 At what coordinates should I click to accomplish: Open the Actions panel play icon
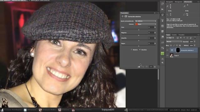[x=162, y=9]
